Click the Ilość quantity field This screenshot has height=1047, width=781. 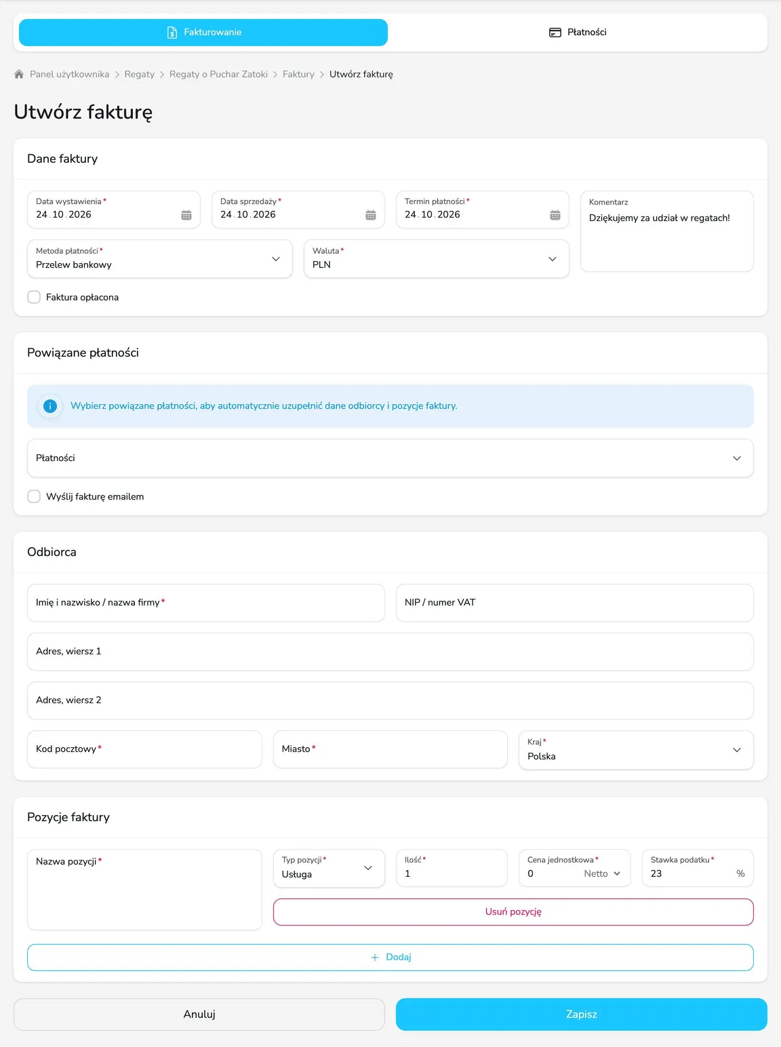tap(452, 868)
